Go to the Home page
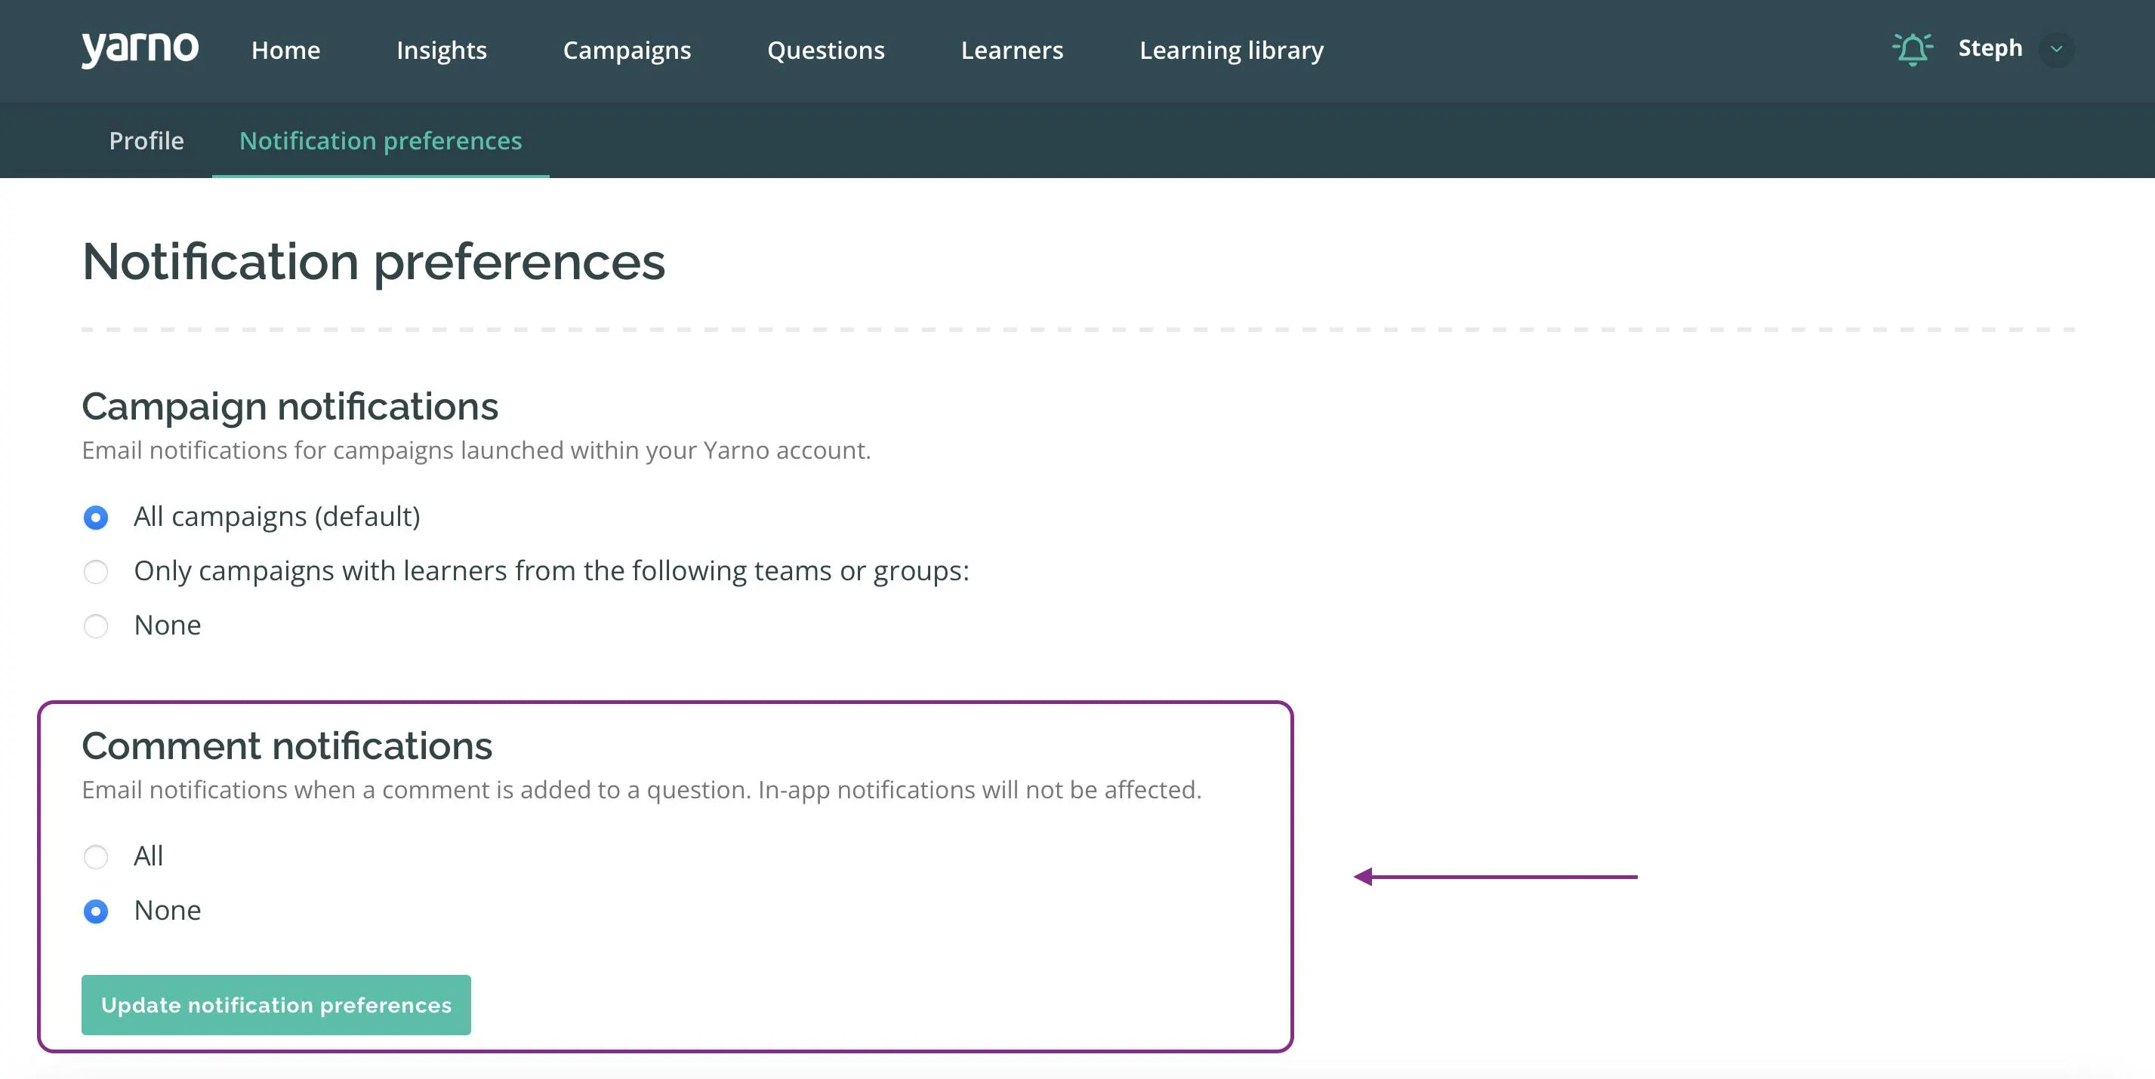2155x1079 pixels. click(285, 50)
